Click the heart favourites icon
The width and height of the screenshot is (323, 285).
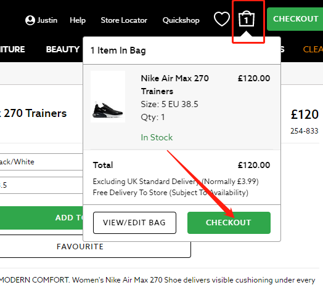[222, 19]
